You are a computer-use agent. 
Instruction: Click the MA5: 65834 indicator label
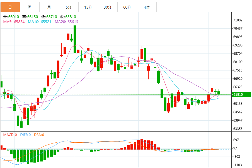coord(14,22)
